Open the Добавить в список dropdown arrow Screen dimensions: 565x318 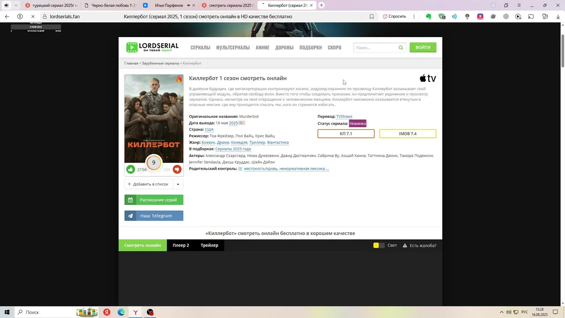[178, 184]
